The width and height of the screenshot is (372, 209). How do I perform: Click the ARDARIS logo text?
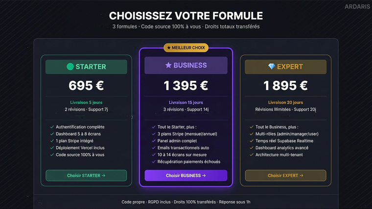pyautogui.click(x=354, y=8)
